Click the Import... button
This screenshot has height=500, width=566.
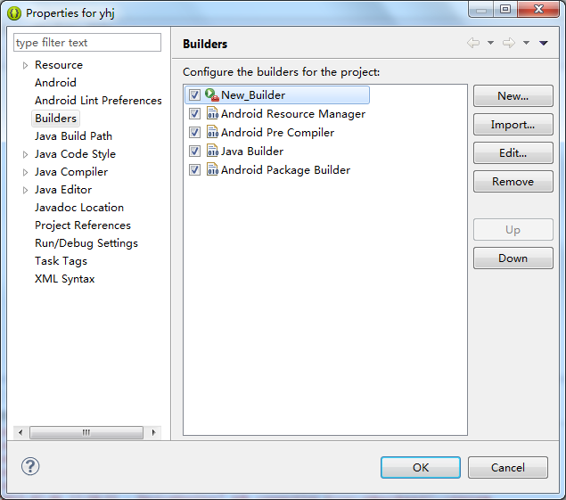coord(513,125)
